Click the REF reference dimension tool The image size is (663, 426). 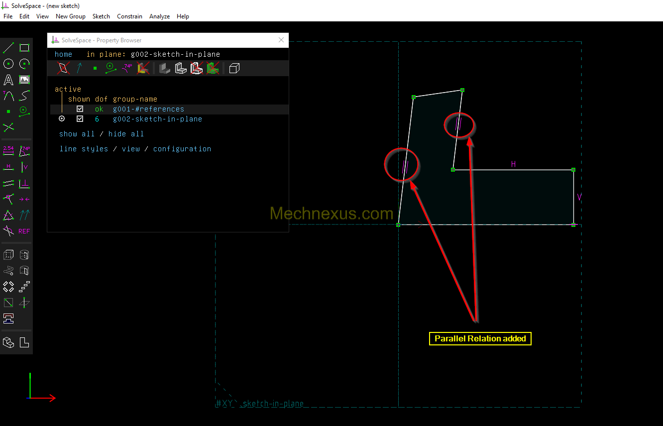(x=24, y=231)
